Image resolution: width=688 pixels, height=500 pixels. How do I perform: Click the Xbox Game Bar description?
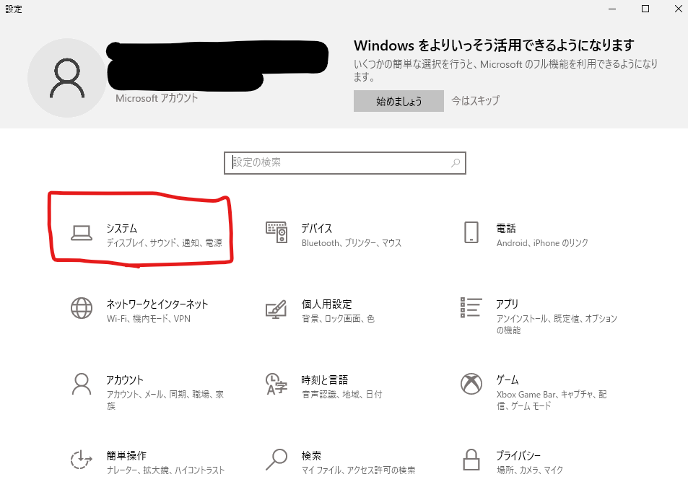coord(552,400)
